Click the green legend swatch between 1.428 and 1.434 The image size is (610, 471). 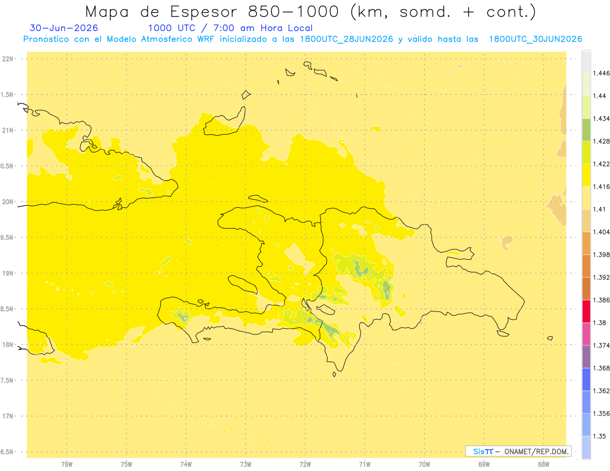coord(586,130)
